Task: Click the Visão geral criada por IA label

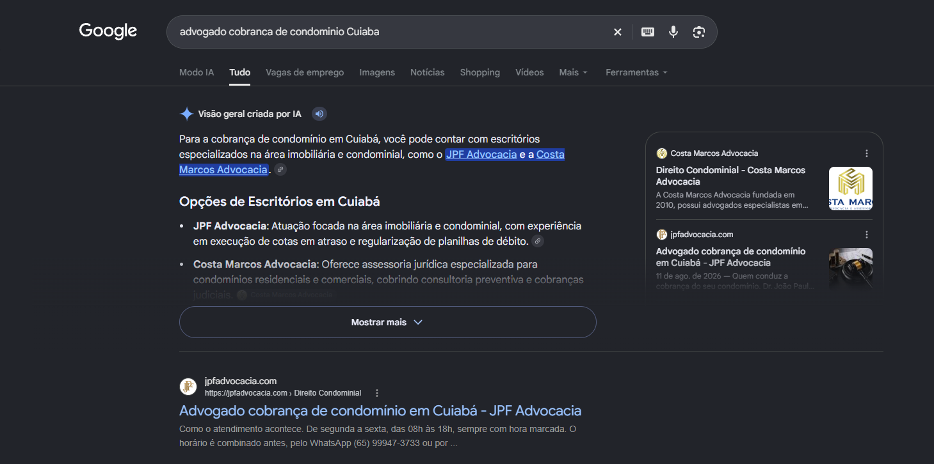Action: coord(250,114)
